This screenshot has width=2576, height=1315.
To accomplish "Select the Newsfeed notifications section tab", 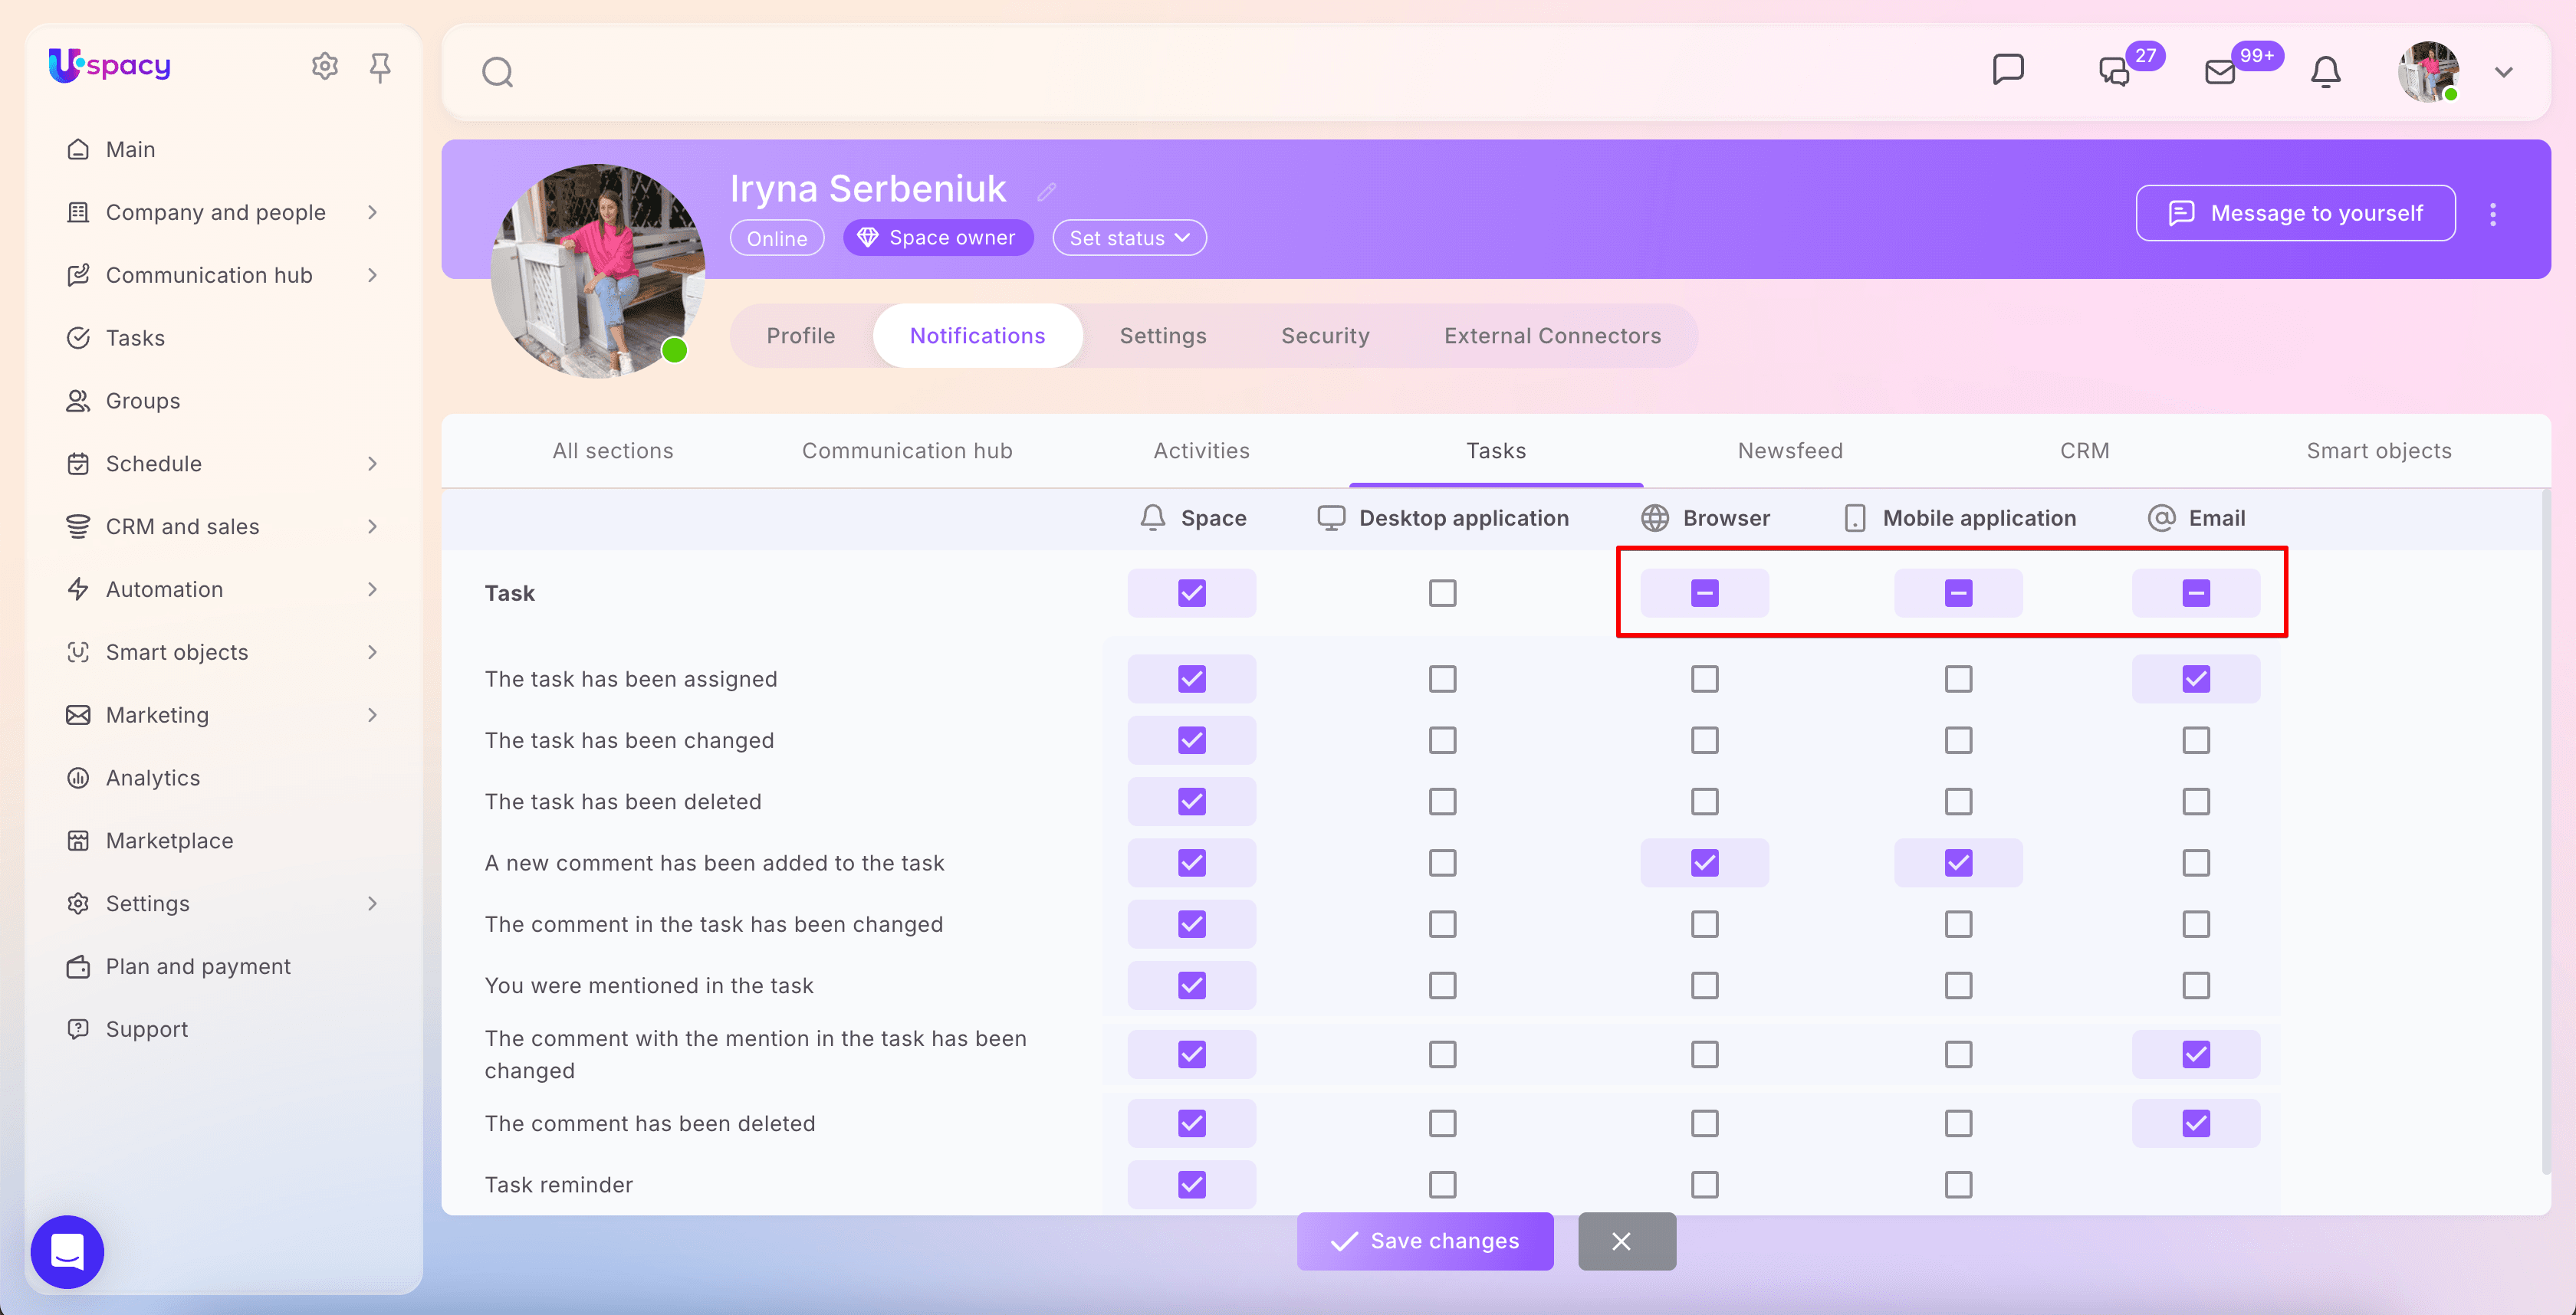I will point(1790,451).
